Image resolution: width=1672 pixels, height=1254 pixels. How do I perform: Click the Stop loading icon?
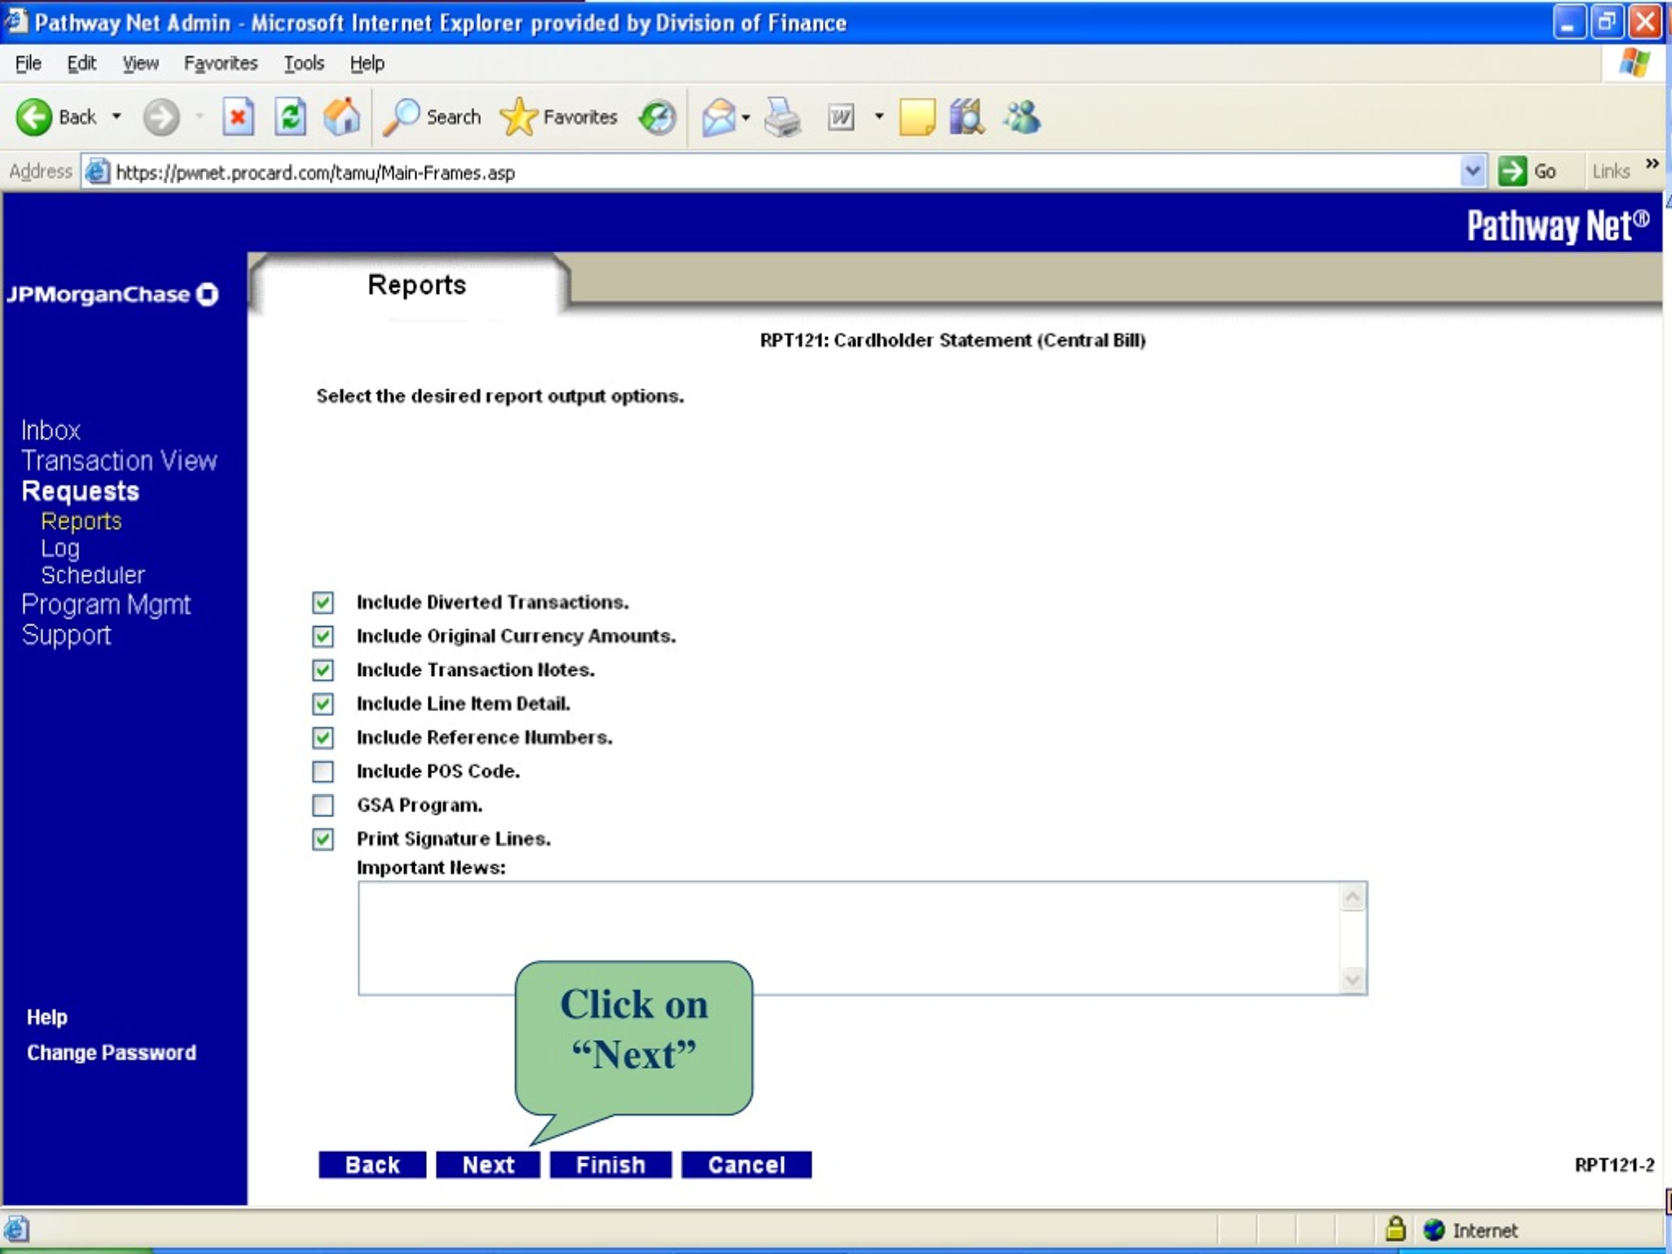click(x=238, y=117)
